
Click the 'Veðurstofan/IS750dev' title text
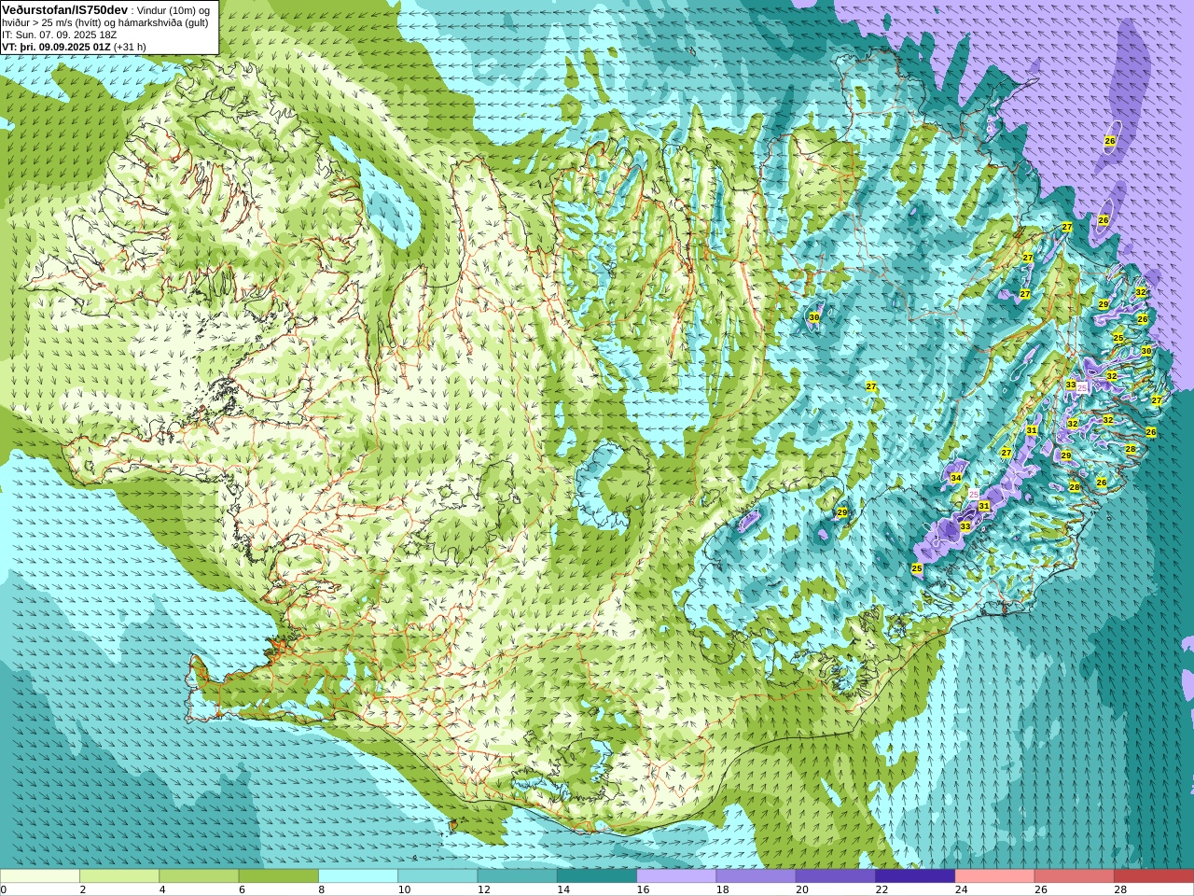click(x=65, y=8)
